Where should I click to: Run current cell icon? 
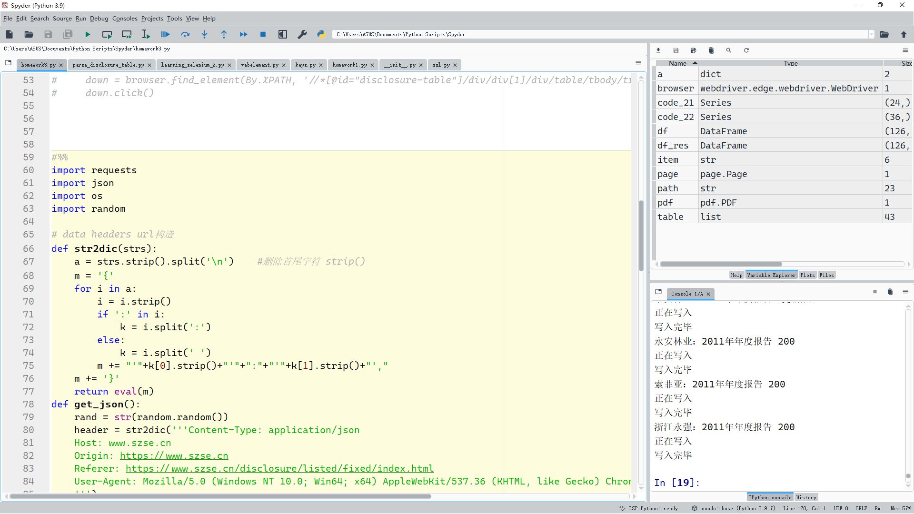point(107,34)
